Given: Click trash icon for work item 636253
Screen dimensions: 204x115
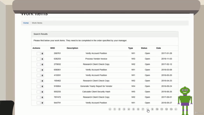Looking at the screenshot, I should (42, 59).
